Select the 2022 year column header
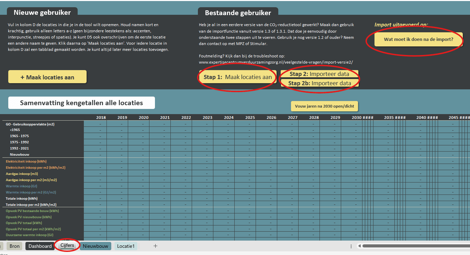Image resolution: width=470 pixels, height=255 pixels. click(186, 118)
